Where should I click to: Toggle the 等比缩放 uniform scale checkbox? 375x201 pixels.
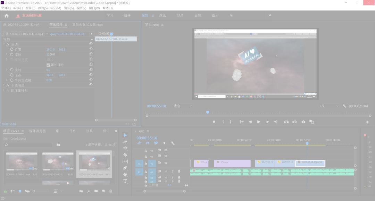point(48,65)
